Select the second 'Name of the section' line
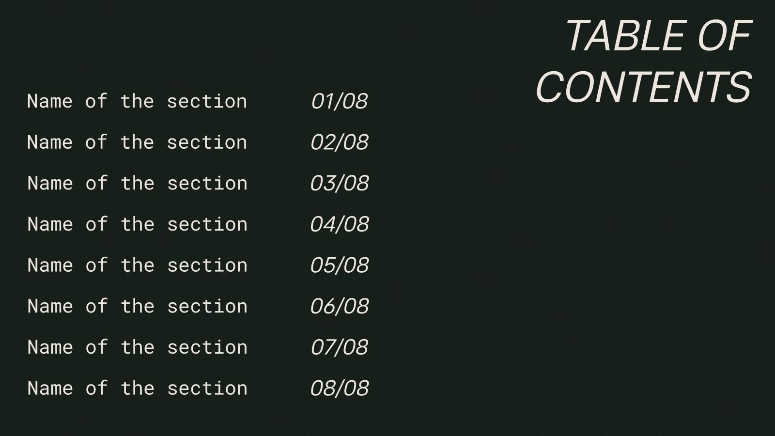 tap(137, 142)
